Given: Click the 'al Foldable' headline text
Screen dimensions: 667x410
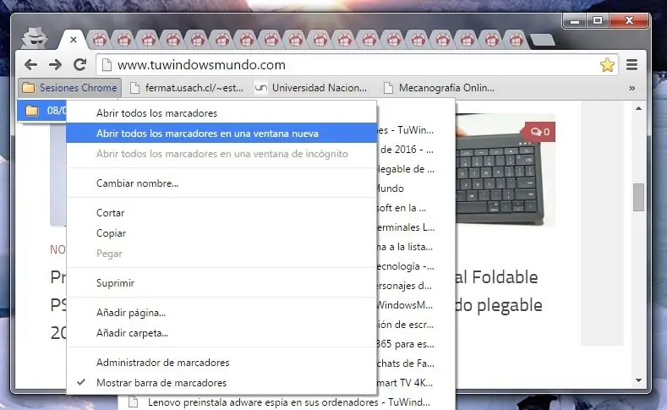Looking at the screenshot, I should point(496,277).
